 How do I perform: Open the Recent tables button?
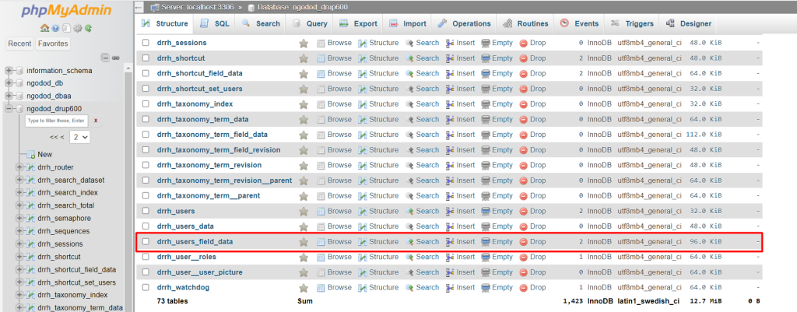click(19, 44)
